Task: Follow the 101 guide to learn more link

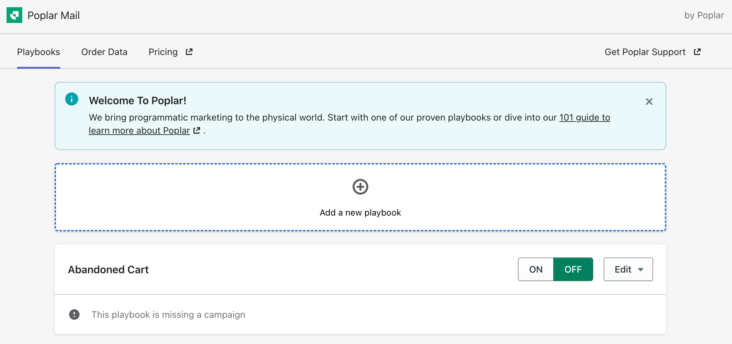Action: pos(584,117)
